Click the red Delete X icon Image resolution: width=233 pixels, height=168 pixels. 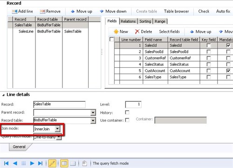tap(137, 32)
